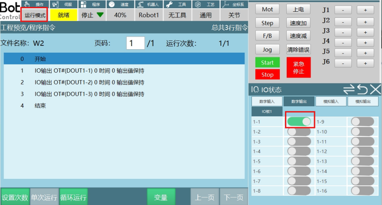Switch to the 数字输入 tab

point(267,101)
